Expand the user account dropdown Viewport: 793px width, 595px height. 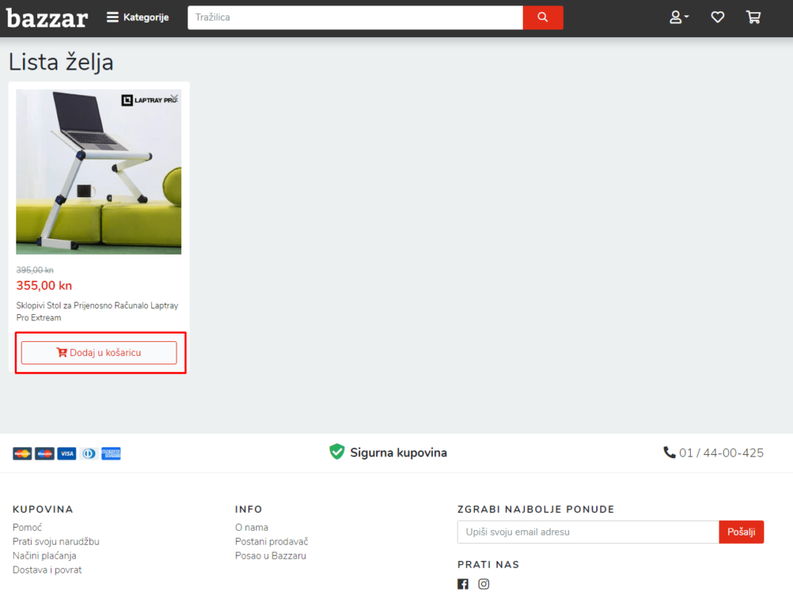click(x=679, y=17)
